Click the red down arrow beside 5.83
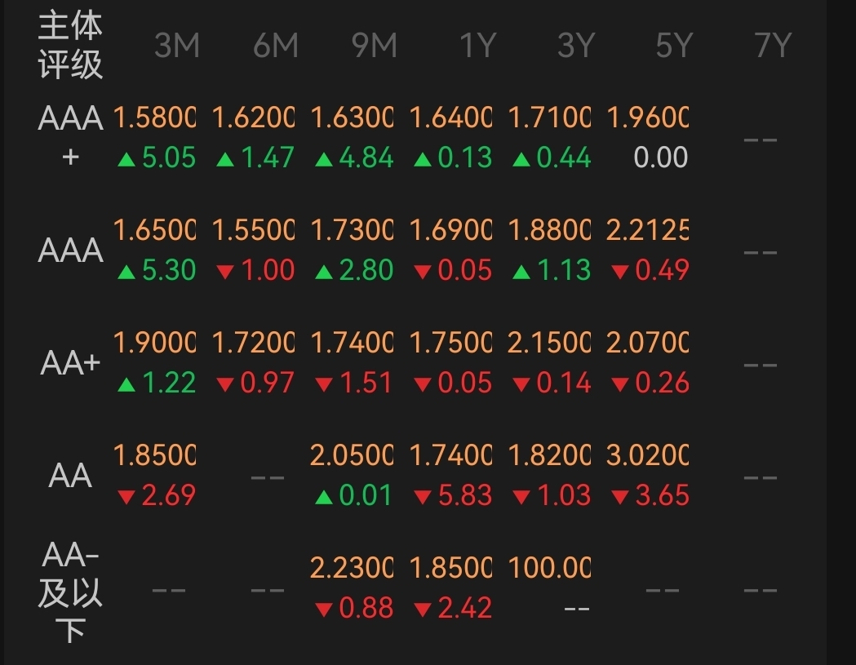 (422, 497)
